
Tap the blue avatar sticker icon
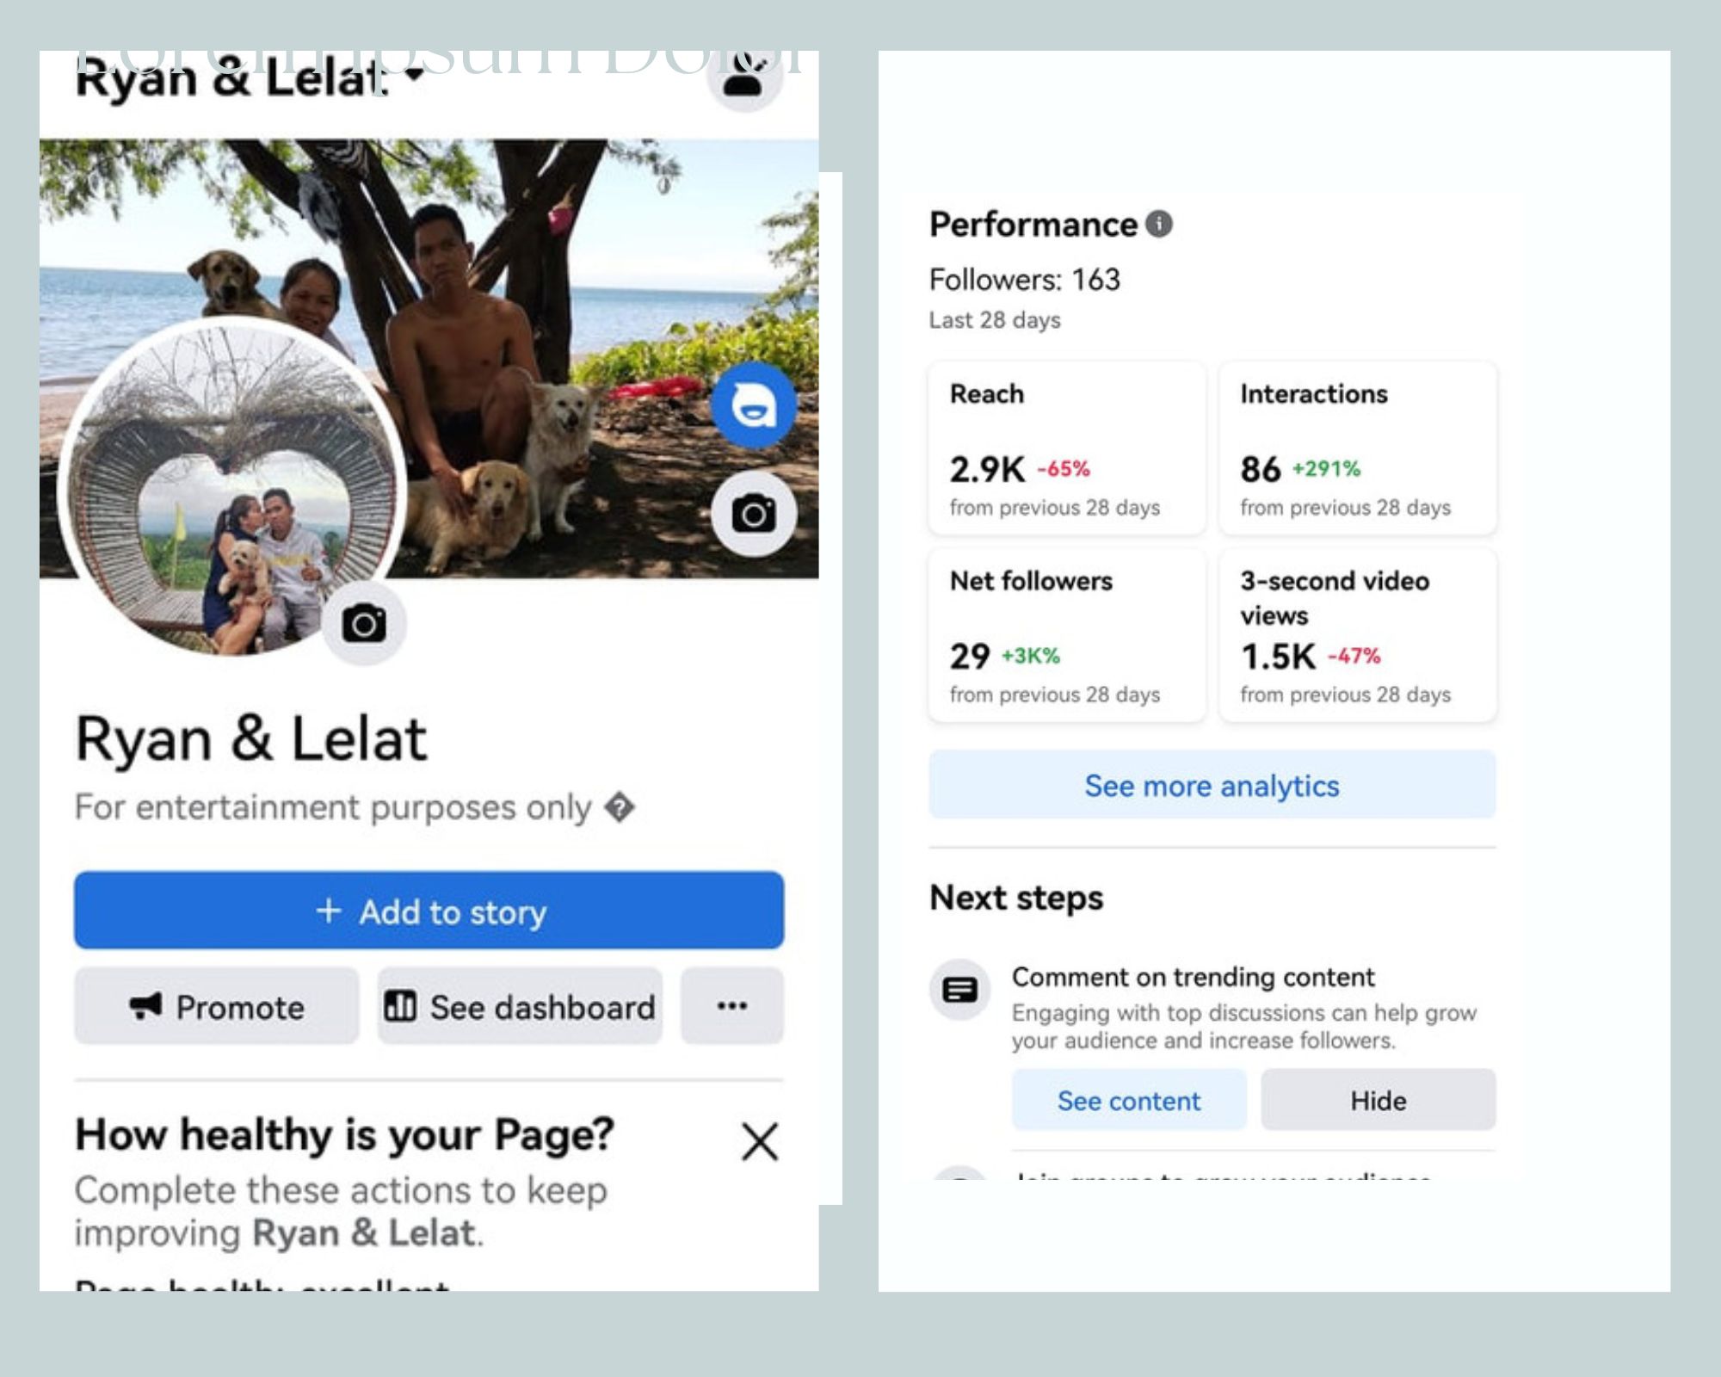[754, 405]
